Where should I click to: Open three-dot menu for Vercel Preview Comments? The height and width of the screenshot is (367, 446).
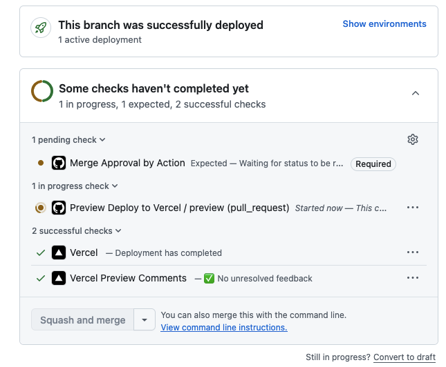[413, 278]
